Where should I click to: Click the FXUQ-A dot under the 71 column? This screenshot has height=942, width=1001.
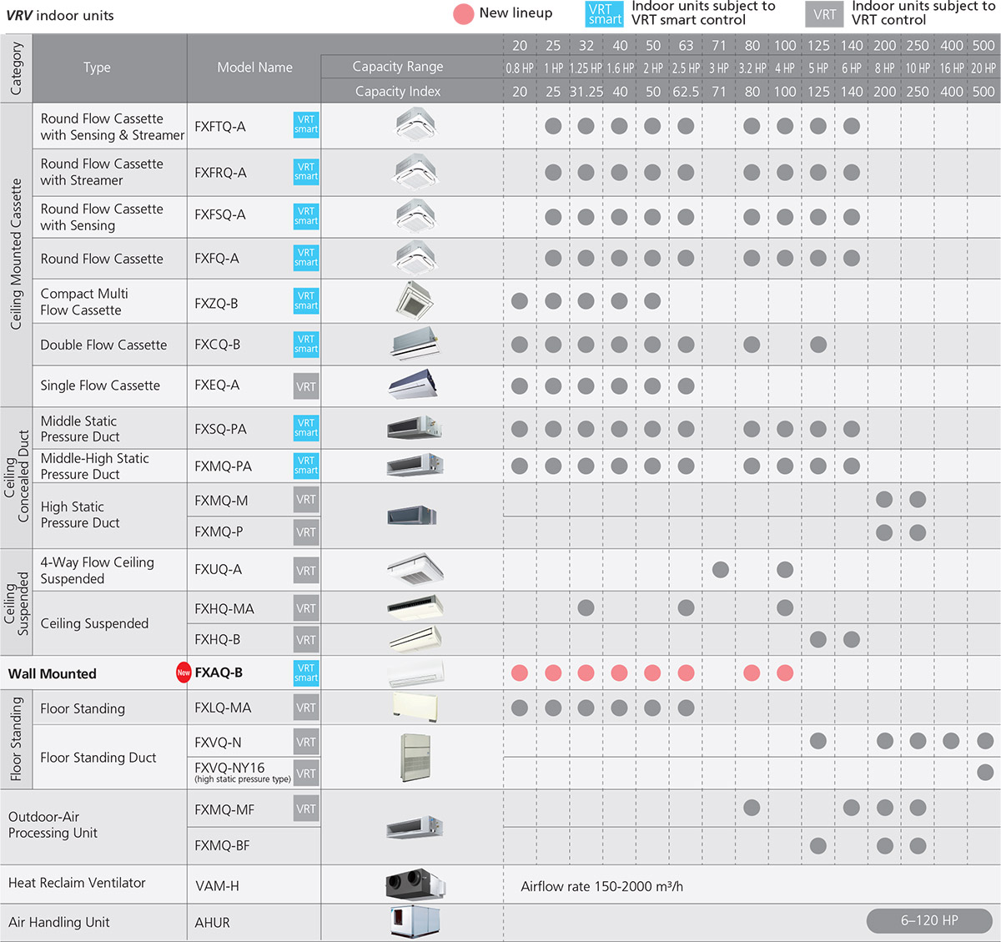point(721,570)
